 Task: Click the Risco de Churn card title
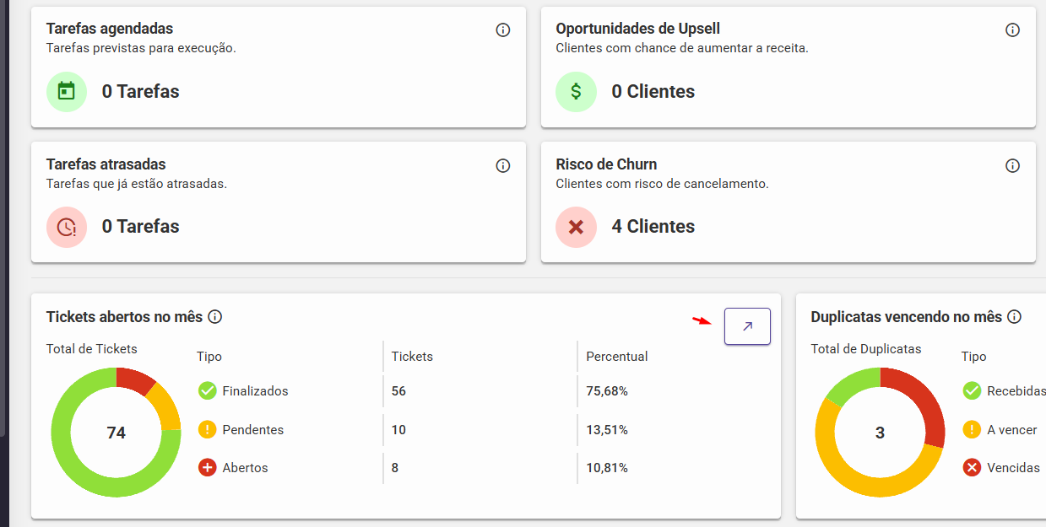tap(606, 164)
